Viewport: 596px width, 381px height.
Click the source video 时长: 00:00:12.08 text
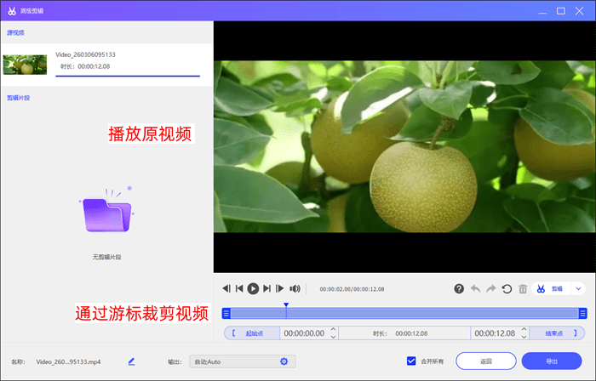[85, 66]
